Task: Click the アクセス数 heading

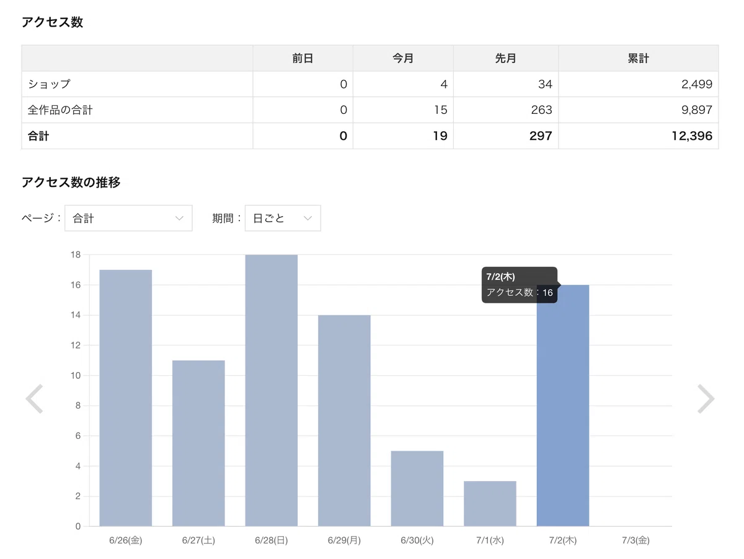Action: (52, 22)
